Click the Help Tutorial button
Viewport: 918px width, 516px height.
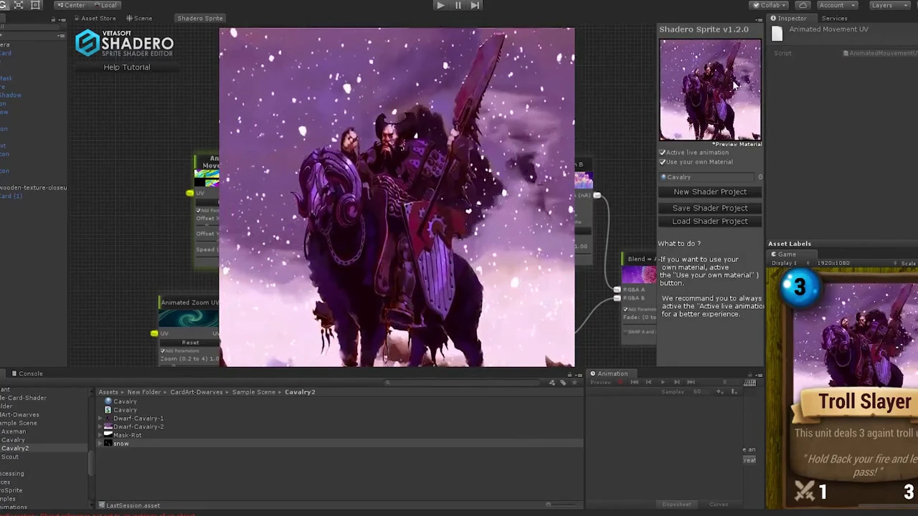127,67
